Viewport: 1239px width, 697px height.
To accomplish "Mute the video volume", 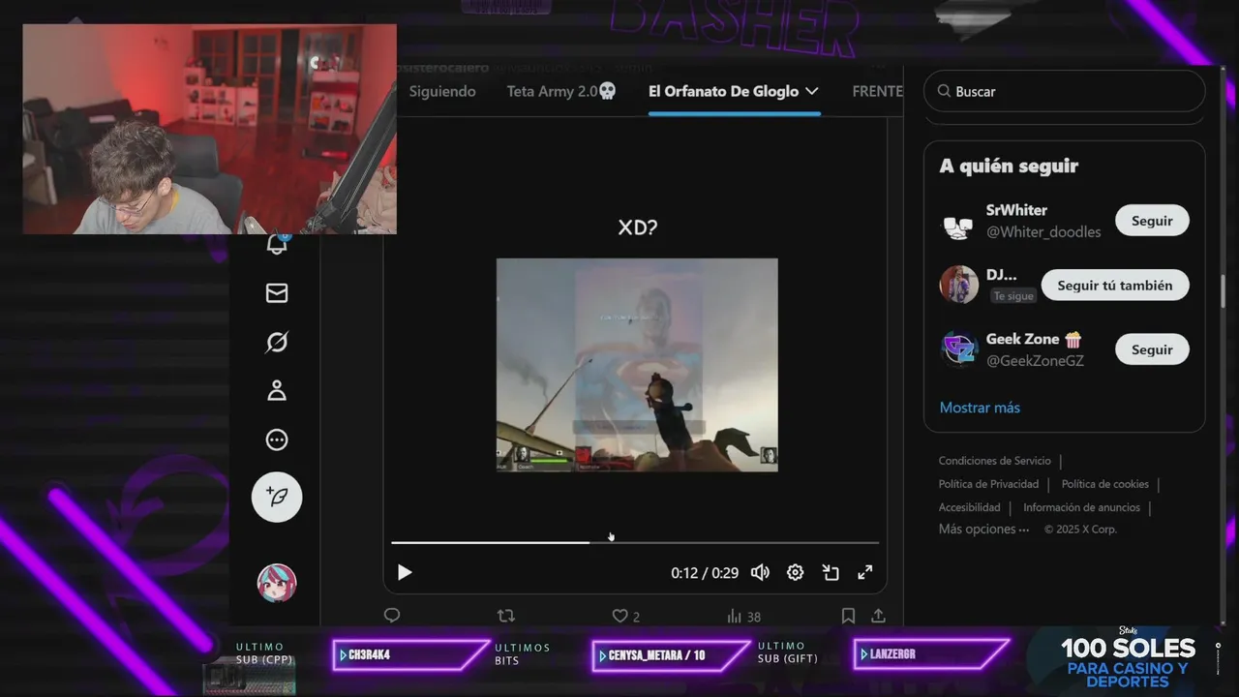I will [x=760, y=572].
